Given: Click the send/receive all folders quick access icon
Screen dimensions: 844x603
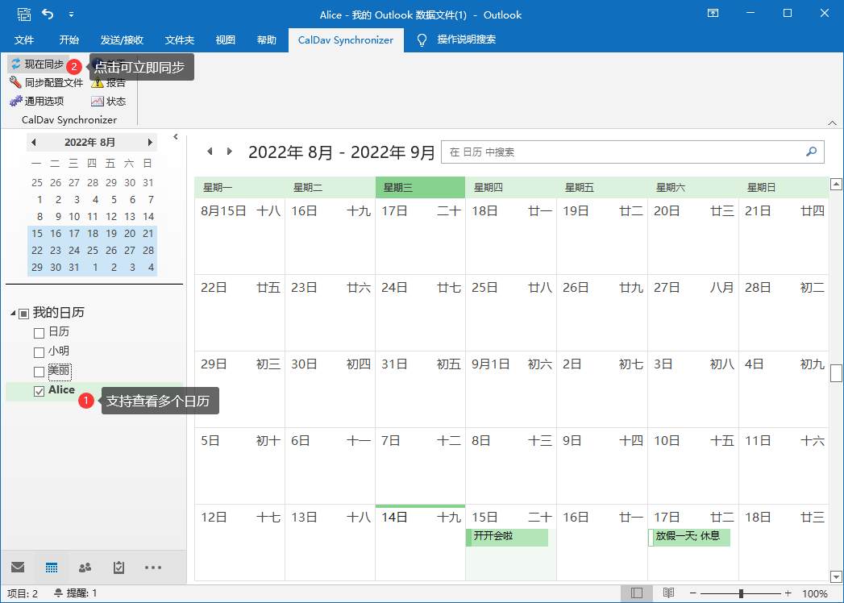Looking at the screenshot, I should click(x=24, y=15).
